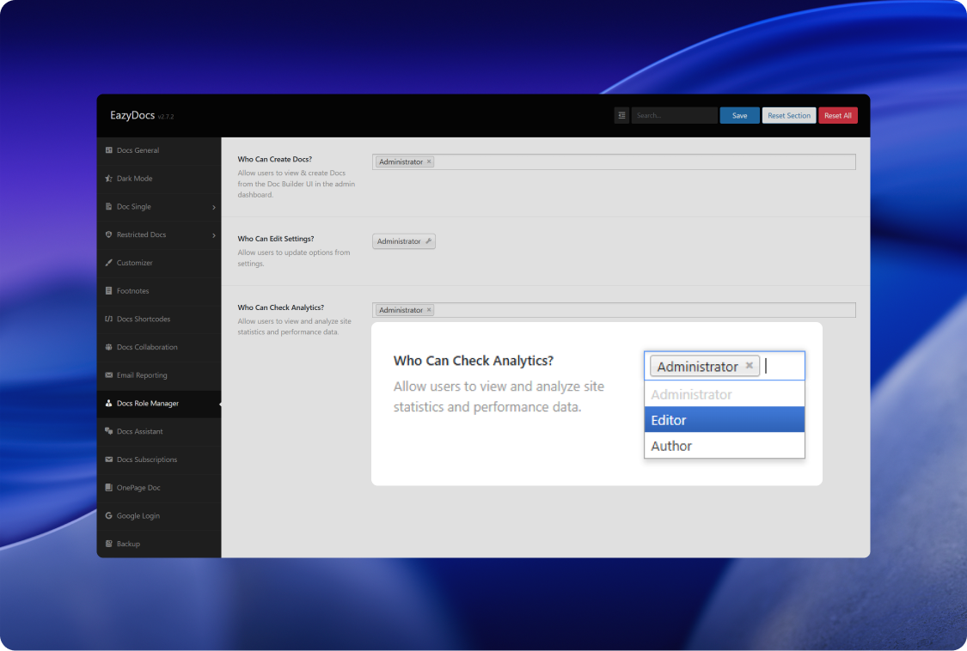Screen dimensions: 967x651
Task: Click the Footnotes sidebar icon
Action: tap(108, 291)
